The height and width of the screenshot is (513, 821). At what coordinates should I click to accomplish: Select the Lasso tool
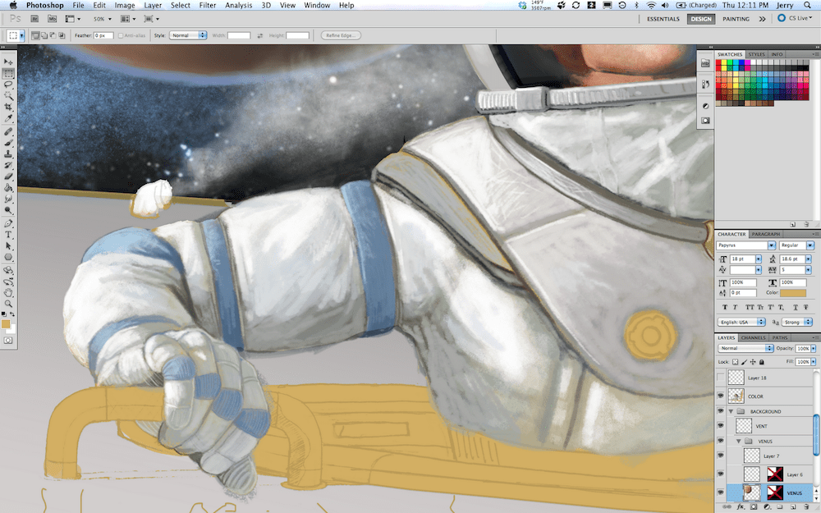coord(8,85)
